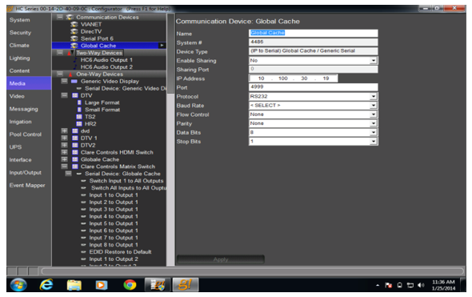Screen dimensions: 472x297
Task: Click the Clare Controls Matrix Switch icon
Action: (x=75, y=167)
